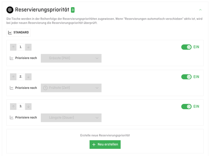Screen dimensions: 209x156
Task: Select the priority number 2 field
Action: (x=21, y=77)
